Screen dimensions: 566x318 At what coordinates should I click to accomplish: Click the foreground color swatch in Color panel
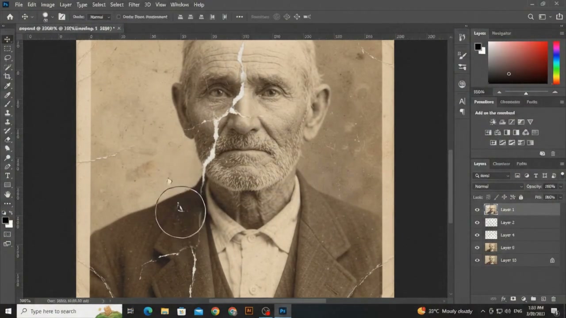click(x=478, y=46)
